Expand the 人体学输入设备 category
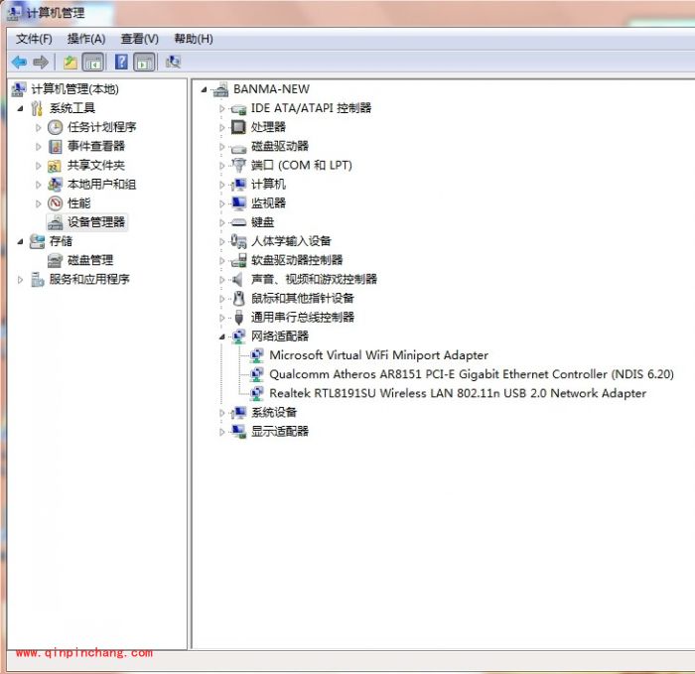The width and height of the screenshot is (695, 674). (222, 241)
